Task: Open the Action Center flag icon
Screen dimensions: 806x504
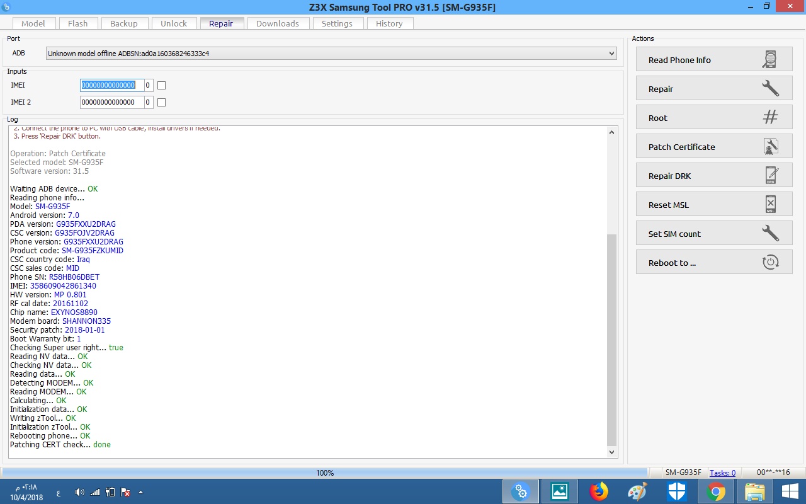Action: (125, 492)
